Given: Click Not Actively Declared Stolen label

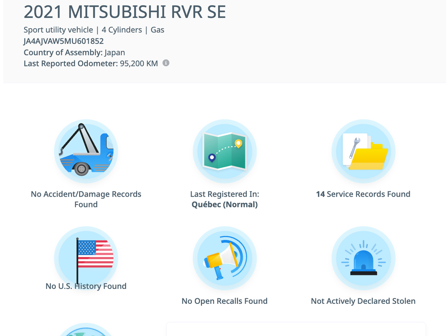Looking at the screenshot, I should click(x=363, y=301).
